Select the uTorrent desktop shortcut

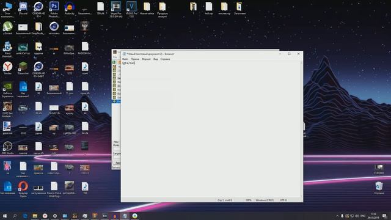pyautogui.click(x=7, y=28)
